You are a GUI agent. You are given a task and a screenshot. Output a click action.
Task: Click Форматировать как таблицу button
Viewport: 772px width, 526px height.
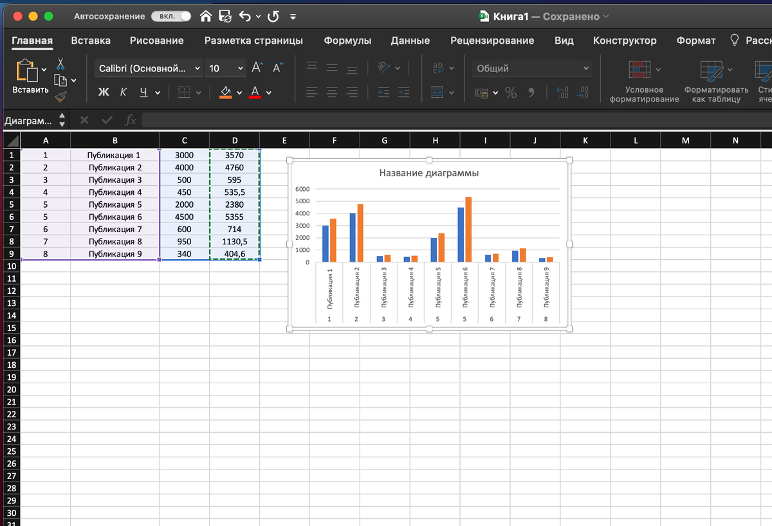pyautogui.click(x=716, y=82)
